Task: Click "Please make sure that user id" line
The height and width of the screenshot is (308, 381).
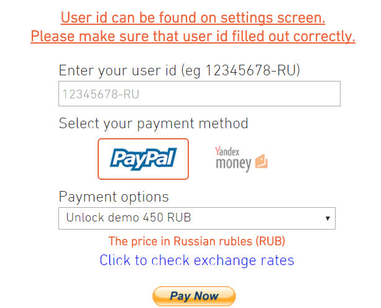Action: pyautogui.click(x=193, y=37)
